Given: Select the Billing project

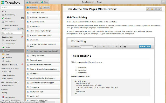Looking at the screenshot, I should 4,93.
